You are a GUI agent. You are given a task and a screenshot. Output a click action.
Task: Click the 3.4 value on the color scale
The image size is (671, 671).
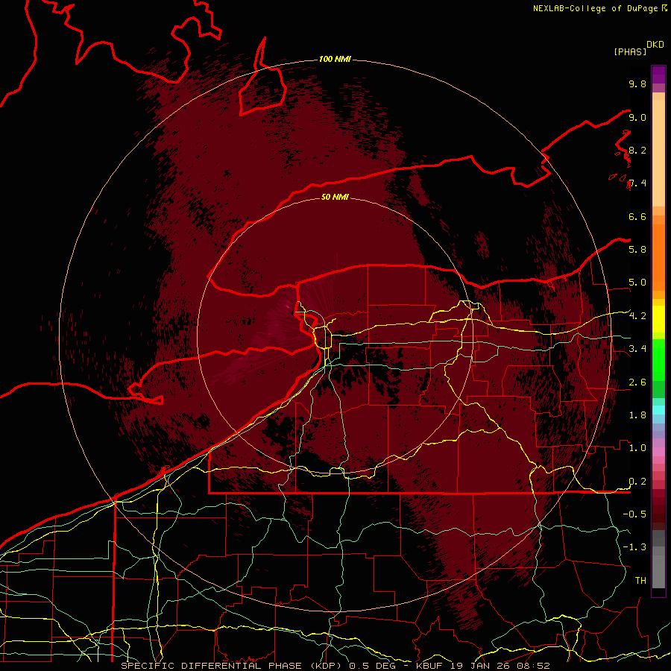637,349
